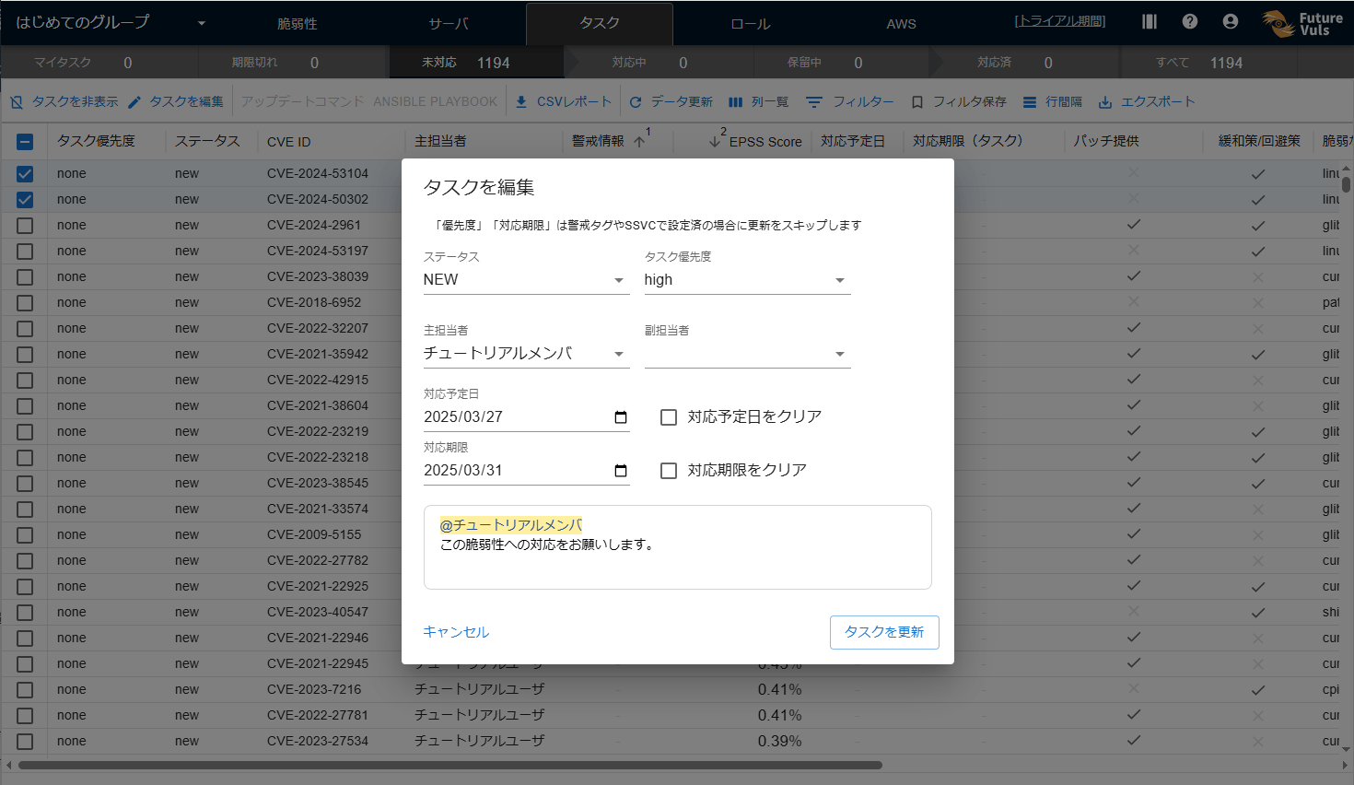Click the hide-task icon in toolbar
This screenshot has height=785, width=1354.
coord(17,102)
